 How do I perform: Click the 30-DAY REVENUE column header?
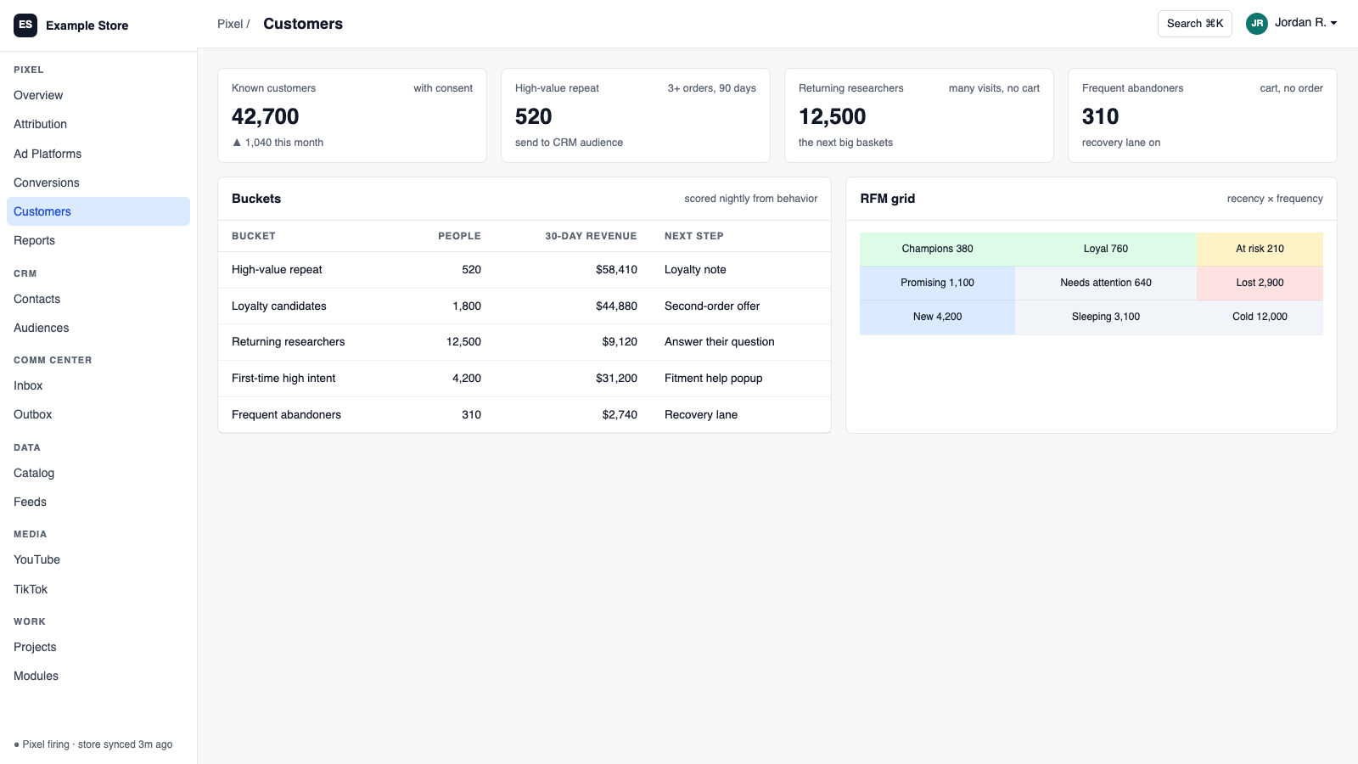coord(591,236)
